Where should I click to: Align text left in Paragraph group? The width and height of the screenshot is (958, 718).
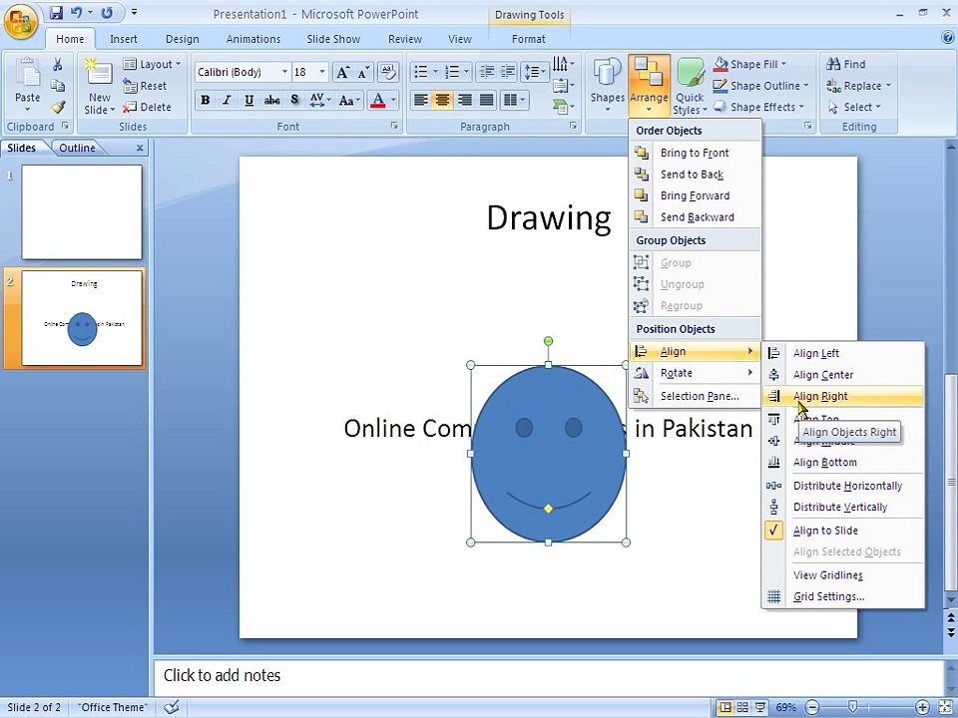tap(420, 100)
